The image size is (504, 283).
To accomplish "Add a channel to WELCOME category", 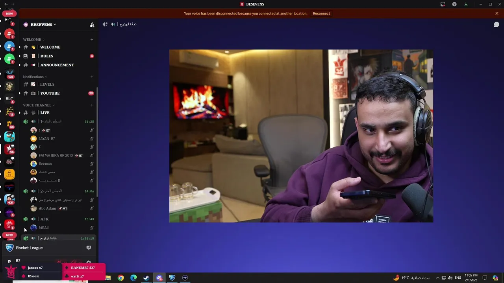I will (x=92, y=39).
